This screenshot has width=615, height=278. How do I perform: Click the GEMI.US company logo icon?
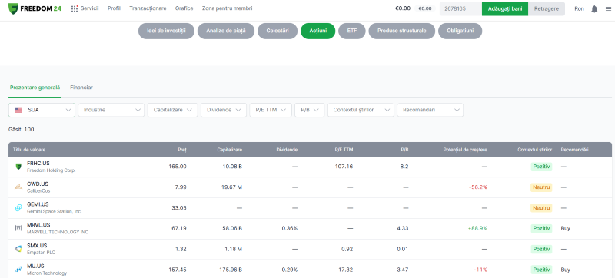(18, 207)
